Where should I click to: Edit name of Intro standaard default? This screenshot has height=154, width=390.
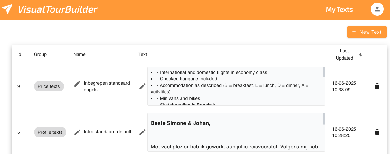pos(77,132)
